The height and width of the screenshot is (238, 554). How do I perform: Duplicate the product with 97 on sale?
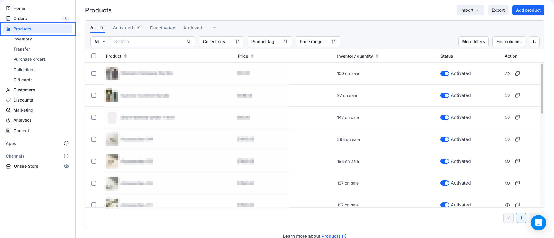click(x=517, y=95)
